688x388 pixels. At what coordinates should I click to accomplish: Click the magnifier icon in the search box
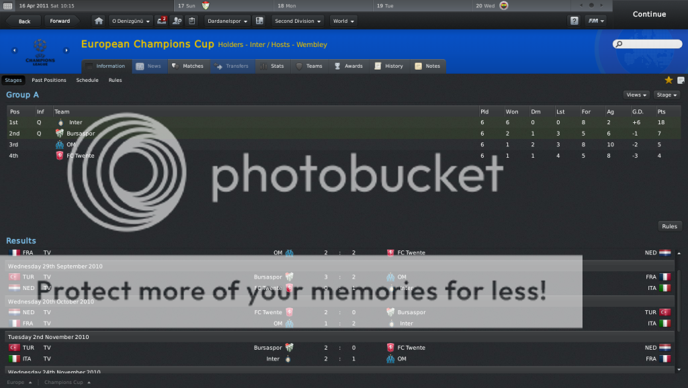coord(619,44)
